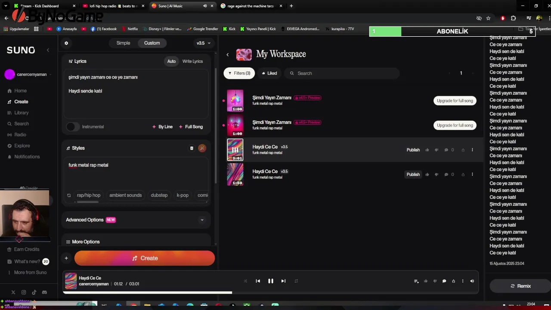This screenshot has width=551, height=310.
Task: Open the play queue in player bar
Action: pyautogui.click(x=416, y=281)
